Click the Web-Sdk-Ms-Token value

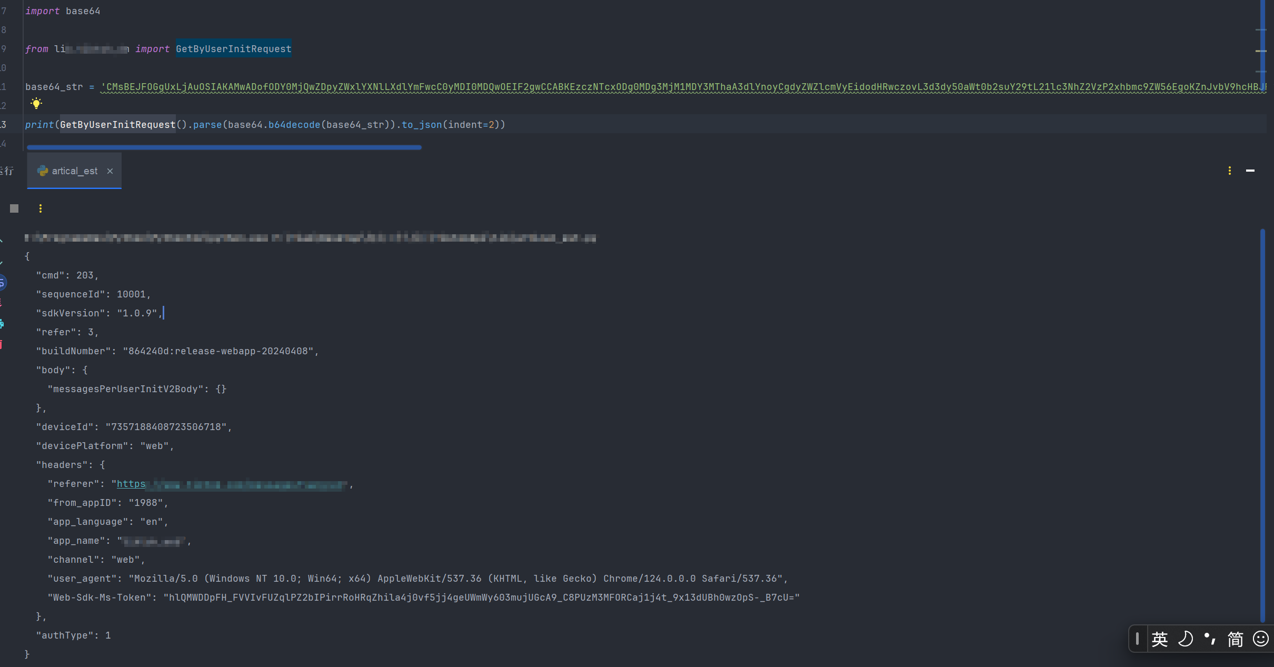[482, 598]
